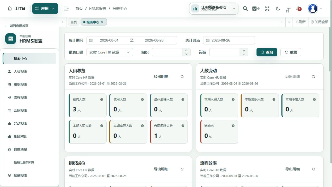332x187 pixels.
Task: Open the 工作台 home icon
Action: (10, 9)
